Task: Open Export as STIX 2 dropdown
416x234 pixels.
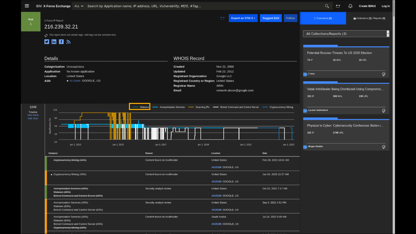Action: tap(243, 18)
